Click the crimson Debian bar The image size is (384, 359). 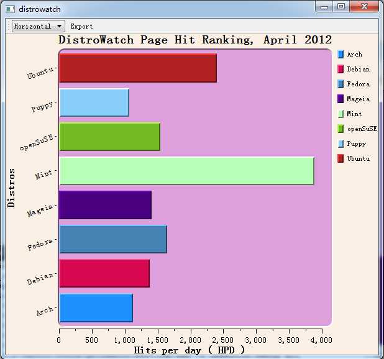pyautogui.click(x=104, y=273)
